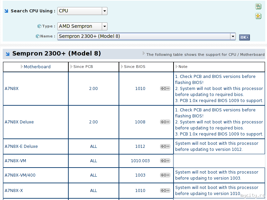Image resolution: width=267 pixels, height=200 pixels.
Task: Click the A7N8X Deluxe row note text
Action: [219, 122]
